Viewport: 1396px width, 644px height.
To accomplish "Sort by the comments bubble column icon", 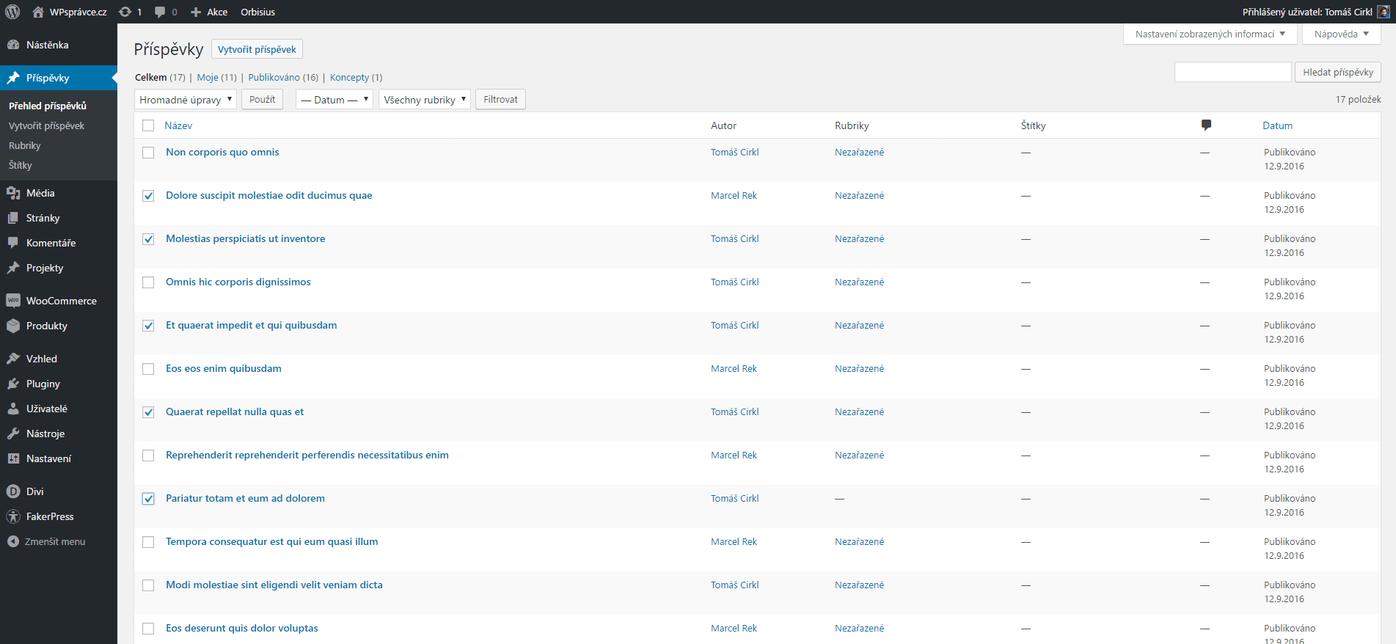I will click(1206, 125).
